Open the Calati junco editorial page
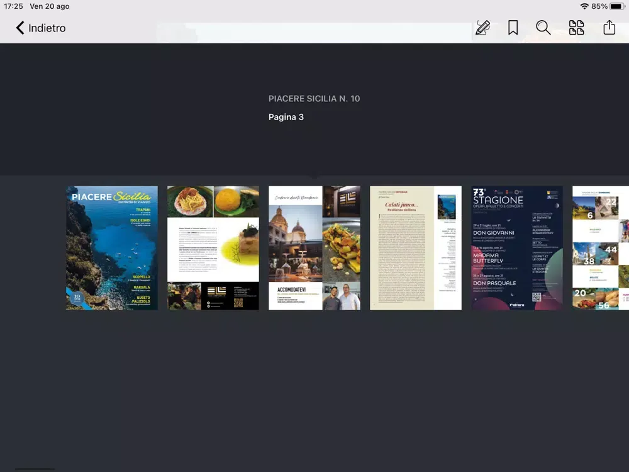 tap(416, 247)
